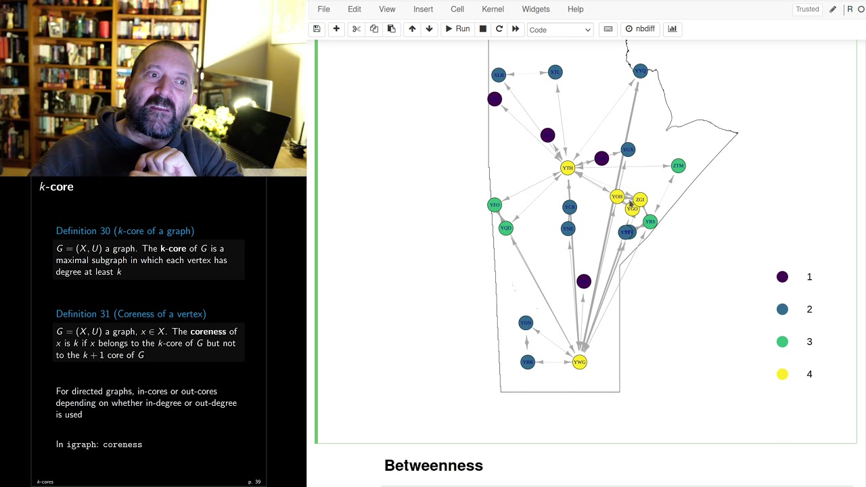This screenshot has height=487, width=866.
Task: Restart and run all with fast-forward icon
Action: coord(516,29)
